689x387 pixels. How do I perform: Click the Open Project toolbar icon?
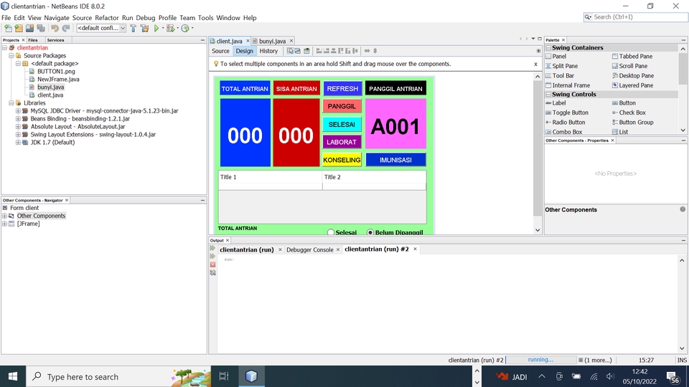pyautogui.click(x=29, y=28)
